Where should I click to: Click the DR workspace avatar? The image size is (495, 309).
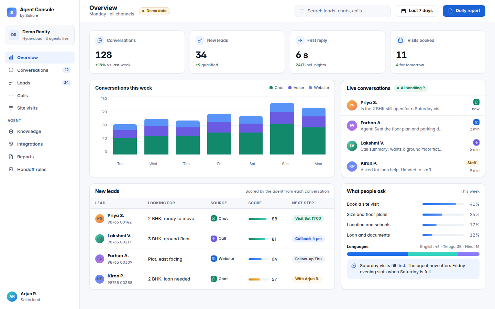[14, 35]
